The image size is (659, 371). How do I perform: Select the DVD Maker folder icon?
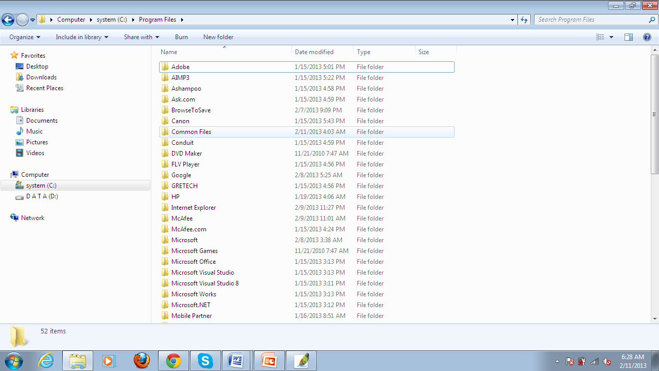[165, 154]
